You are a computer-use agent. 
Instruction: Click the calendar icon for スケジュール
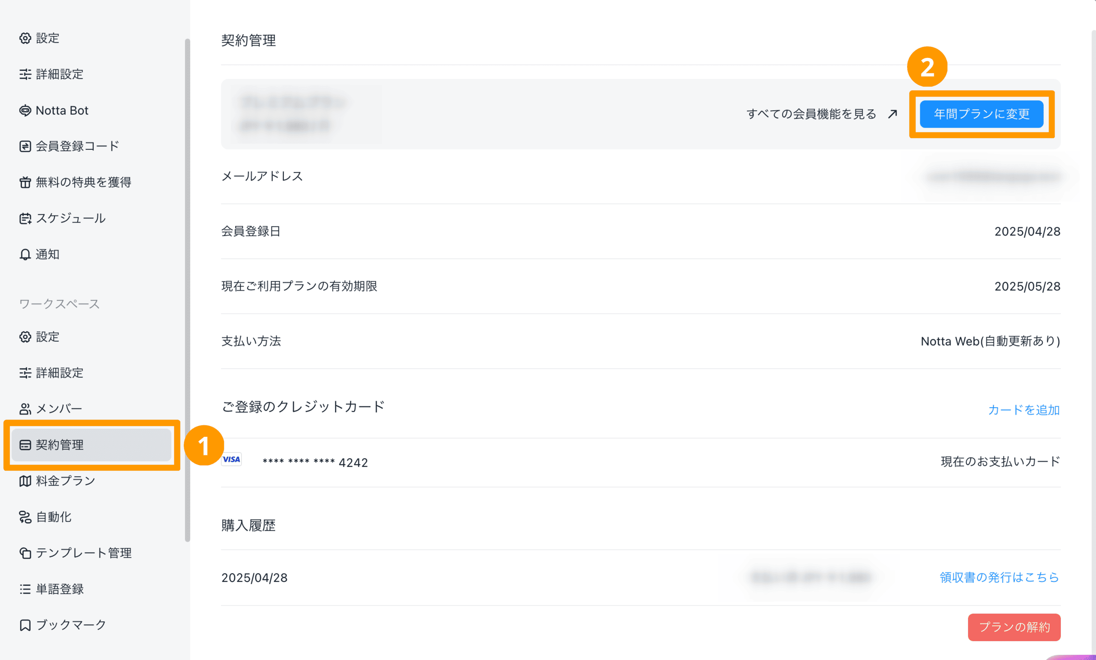click(25, 218)
